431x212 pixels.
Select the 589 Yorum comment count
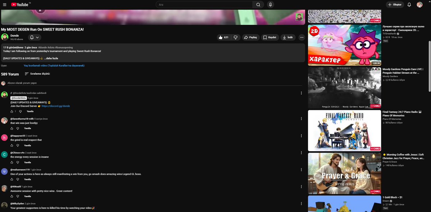coord(10,74)
